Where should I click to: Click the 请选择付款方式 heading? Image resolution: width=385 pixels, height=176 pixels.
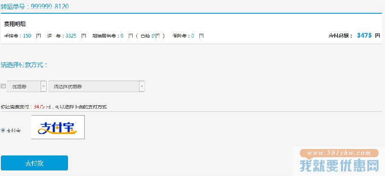pos(24,65)
